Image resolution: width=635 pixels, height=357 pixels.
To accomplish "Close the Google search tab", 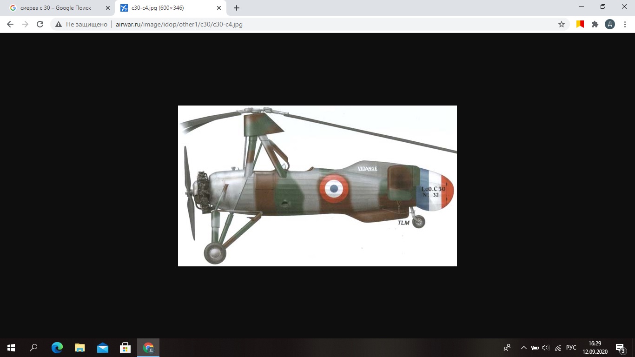I will (108, 8).
